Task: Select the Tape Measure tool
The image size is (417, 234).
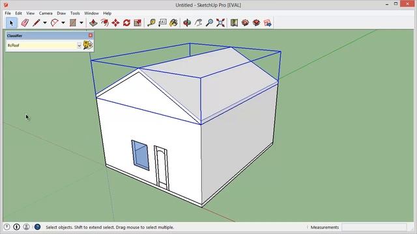Action: pyautogui.click(x=151, y=23)
